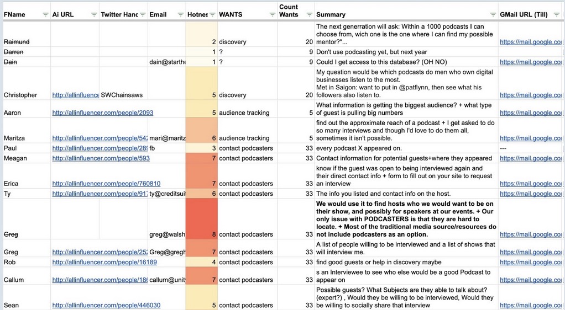Image resolution: width=565 pixels, height=310 pixels.
Task: Open the WANTS column filter
Action: [x=273, y=14]
